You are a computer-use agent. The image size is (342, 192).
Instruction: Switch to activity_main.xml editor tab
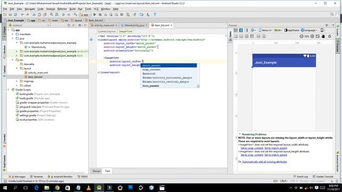104,25
